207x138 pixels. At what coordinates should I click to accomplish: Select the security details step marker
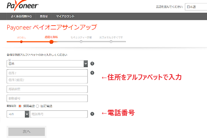click(81, 42)
